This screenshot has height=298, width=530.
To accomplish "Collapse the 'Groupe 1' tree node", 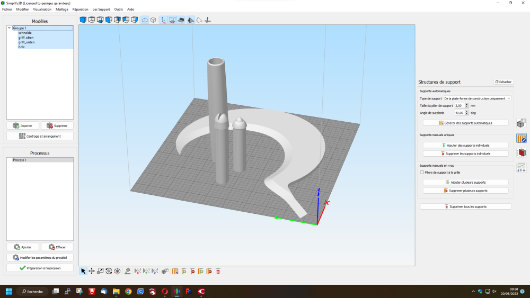I will [10, 28].
